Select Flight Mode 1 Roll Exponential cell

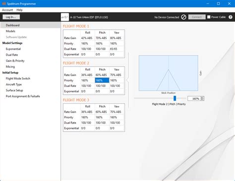tap(88, 55)
